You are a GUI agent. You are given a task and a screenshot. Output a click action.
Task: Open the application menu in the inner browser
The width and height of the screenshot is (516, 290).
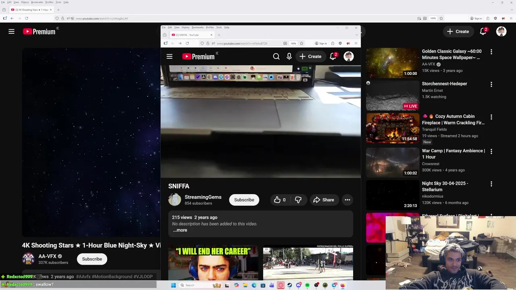click(x=356, y=43)
